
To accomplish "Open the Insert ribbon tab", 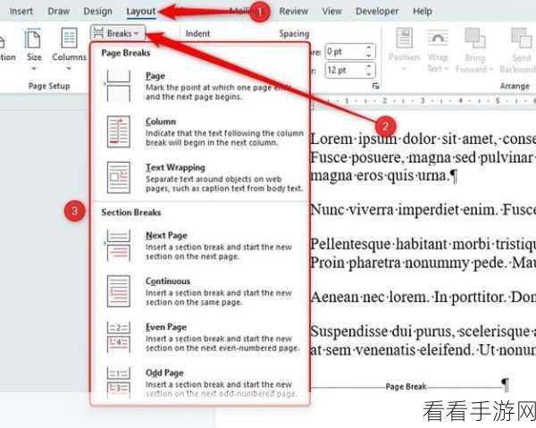I will (21, 12).
